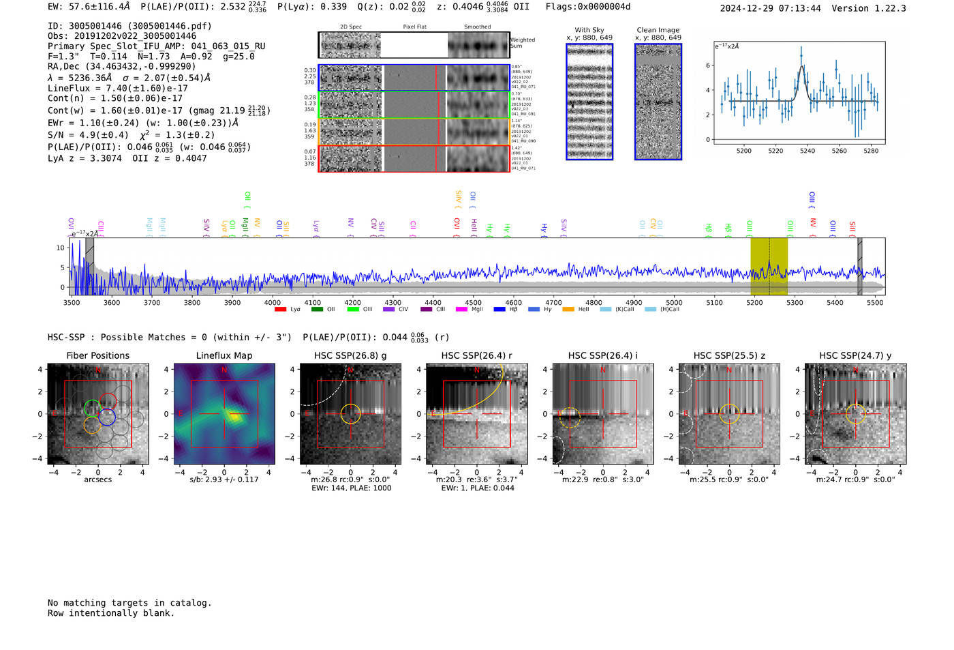Click the LineFlux = 7.40(±1.60)e-17 value
This screenshot has height=650, width=954.
coord(118,88)
